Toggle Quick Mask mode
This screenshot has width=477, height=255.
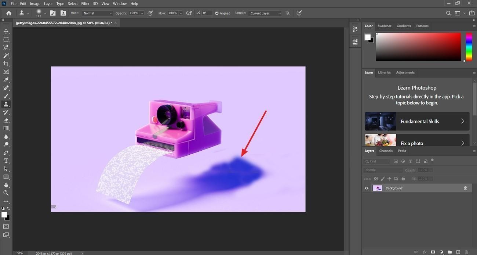point(6,226)
